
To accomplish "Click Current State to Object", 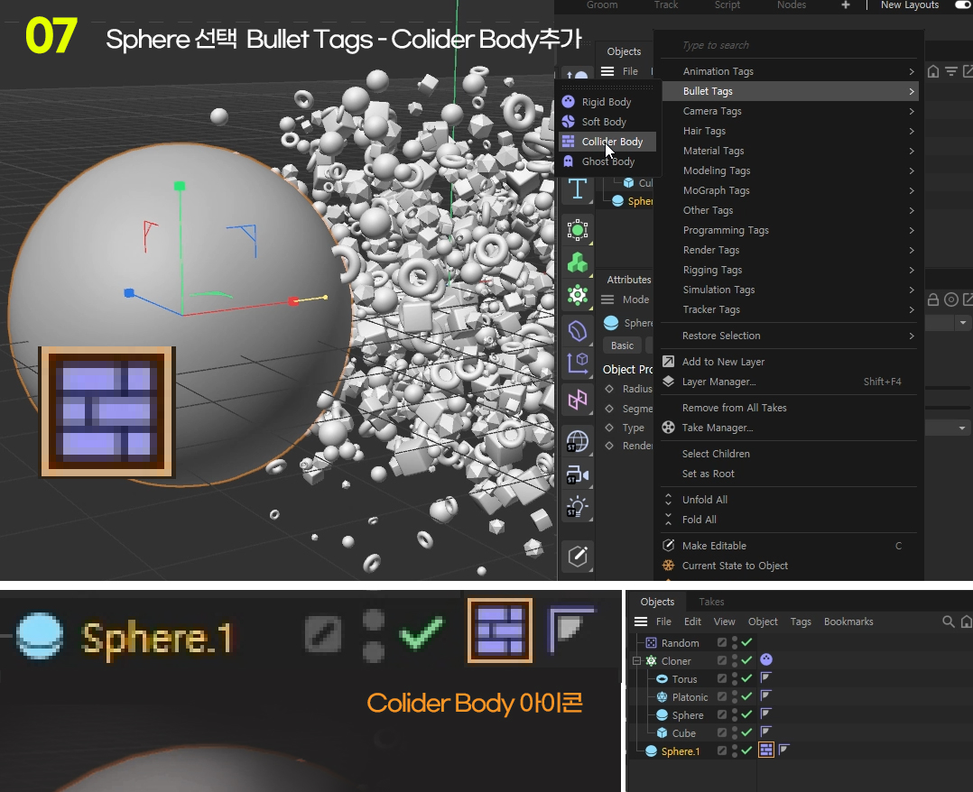I will pyautogui.click(x=735, y=566).
